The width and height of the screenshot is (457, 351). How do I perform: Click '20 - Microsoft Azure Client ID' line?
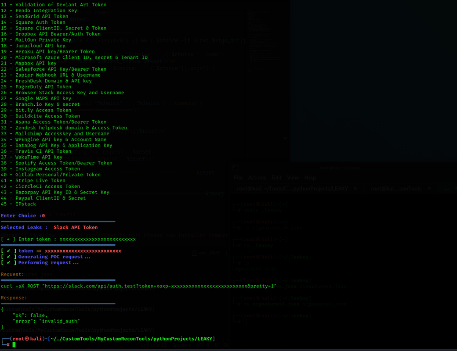pyautogui.click(x=74, y=57)
